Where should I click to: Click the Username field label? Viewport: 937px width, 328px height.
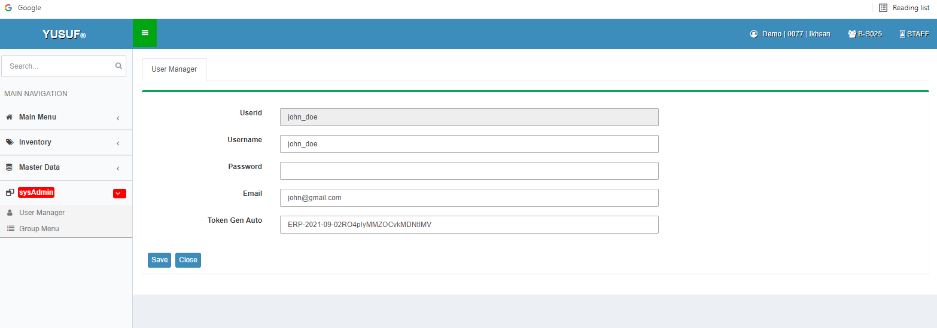245,140
